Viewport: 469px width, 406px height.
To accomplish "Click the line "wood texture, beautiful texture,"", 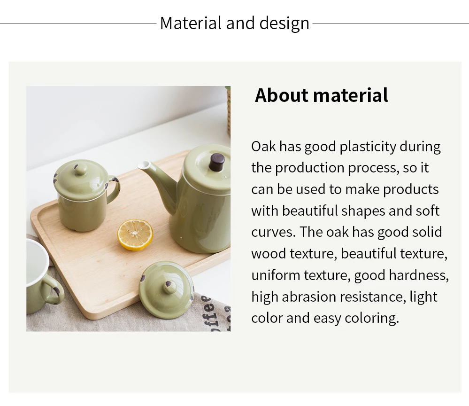I will (x=349, y=254).
